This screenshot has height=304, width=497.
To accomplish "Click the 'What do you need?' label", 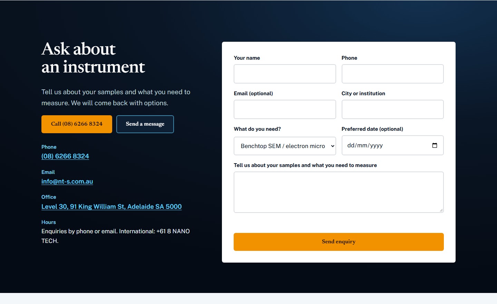I will pyautogui.click(x=257, y=129).
